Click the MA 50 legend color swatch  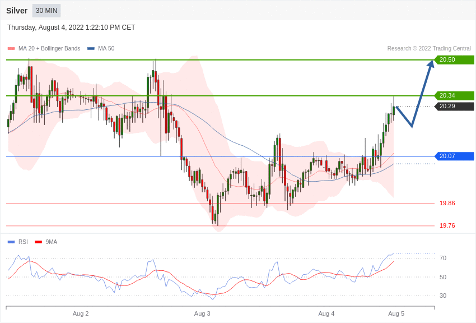tap(91, 49)
